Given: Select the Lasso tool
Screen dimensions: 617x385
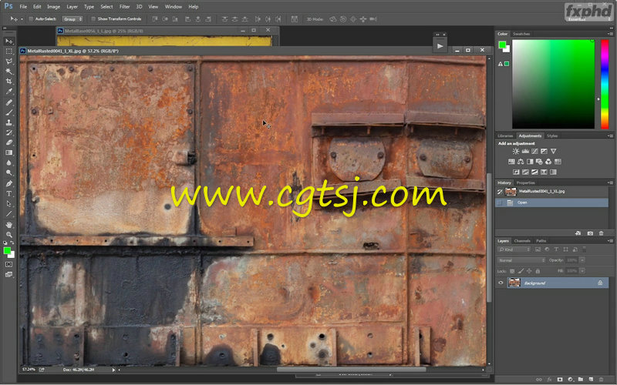Looking at the screenshot, I should pos(8,62).
